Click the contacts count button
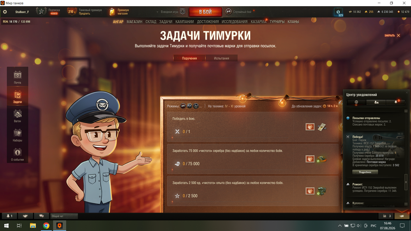The height and width of the screenshot is (231, 411). pyautogui.click(x=9, y=216)
